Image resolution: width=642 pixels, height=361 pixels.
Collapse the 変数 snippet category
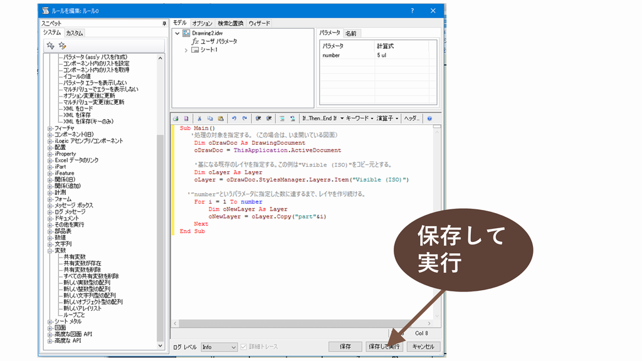tap(50, 250)
